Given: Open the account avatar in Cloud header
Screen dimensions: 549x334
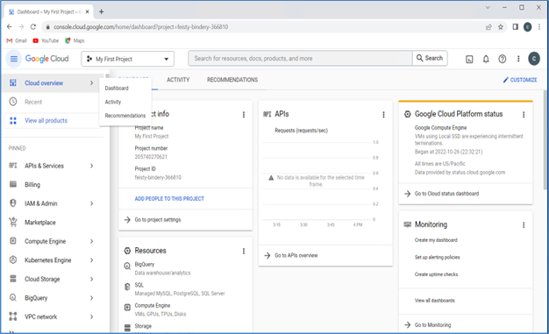Looking at the screenshot, I should pyautogui.click(x=534, y=59).
